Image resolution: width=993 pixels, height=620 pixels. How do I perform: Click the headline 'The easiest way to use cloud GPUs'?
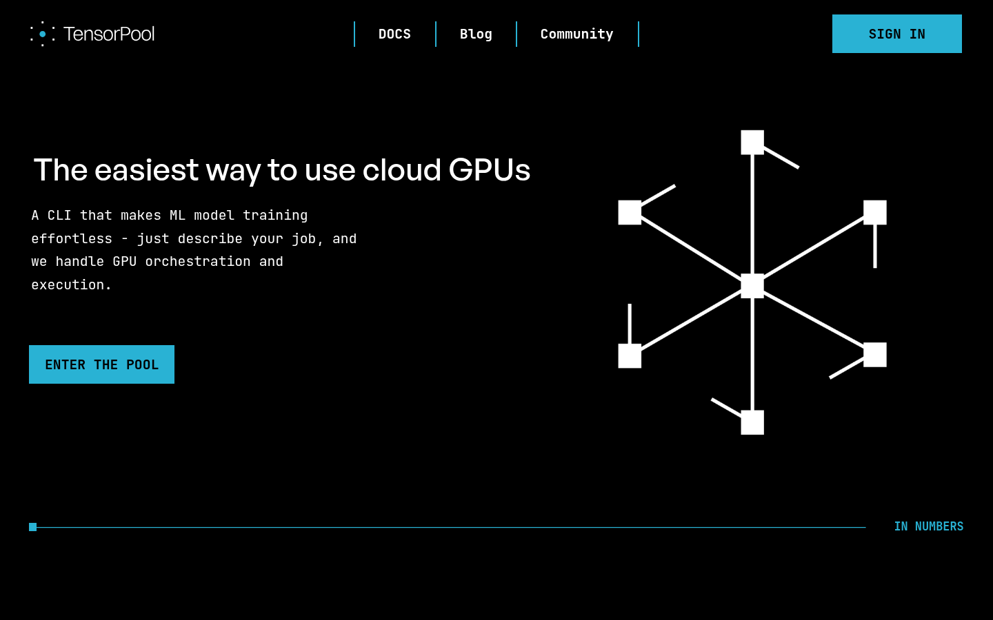(x=282, y=170)
